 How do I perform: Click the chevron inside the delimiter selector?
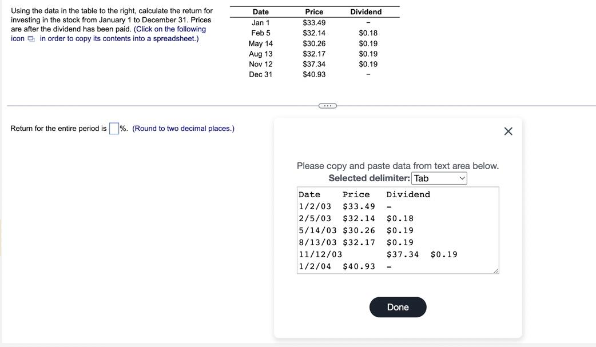click(462, 178)
